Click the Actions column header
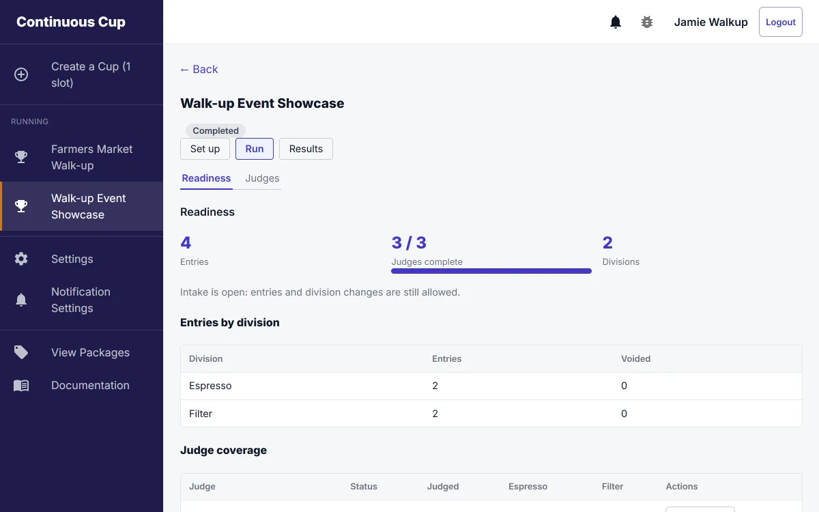Viewport: 819px width, 512px height. (682, 487)
